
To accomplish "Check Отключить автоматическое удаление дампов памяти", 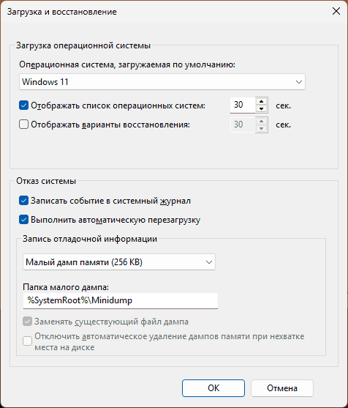I will (x=27, y=341).
